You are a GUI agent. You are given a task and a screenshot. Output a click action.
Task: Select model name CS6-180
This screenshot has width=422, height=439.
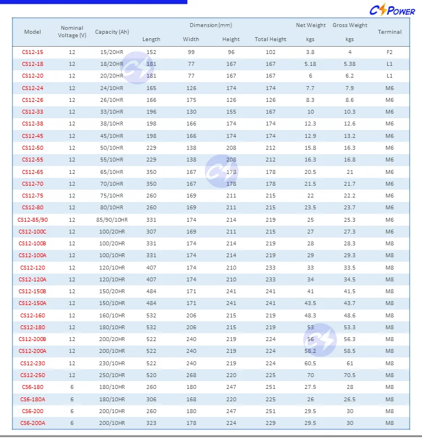pyautogui.click(x=33, y=387)
